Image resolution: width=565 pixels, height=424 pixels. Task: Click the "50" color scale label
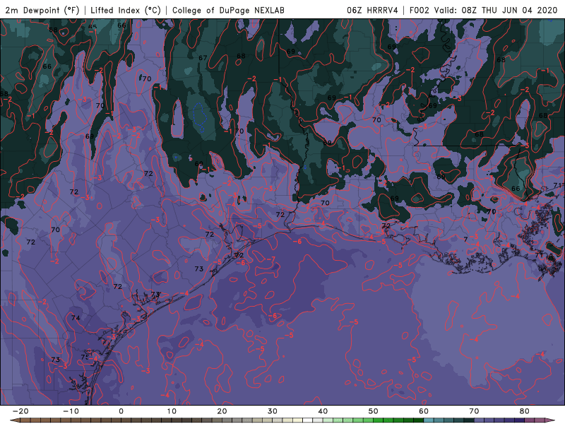coord(374,411)
